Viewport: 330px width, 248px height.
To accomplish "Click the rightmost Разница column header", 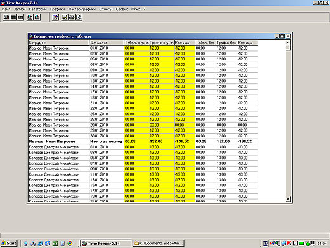I will point(247,43).
